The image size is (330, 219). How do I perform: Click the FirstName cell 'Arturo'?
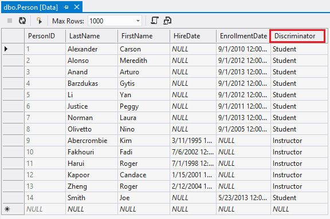[x=144, y=72]
